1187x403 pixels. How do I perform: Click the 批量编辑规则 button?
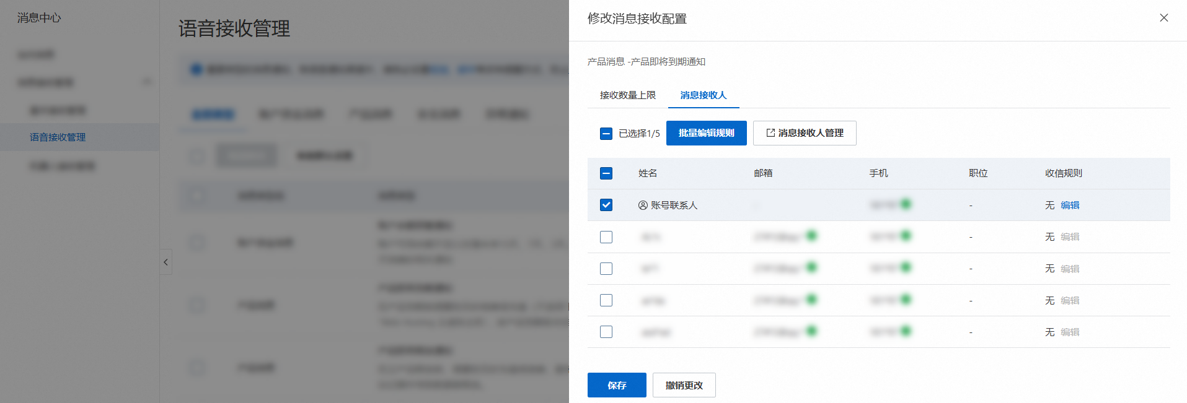click(706, 133)
